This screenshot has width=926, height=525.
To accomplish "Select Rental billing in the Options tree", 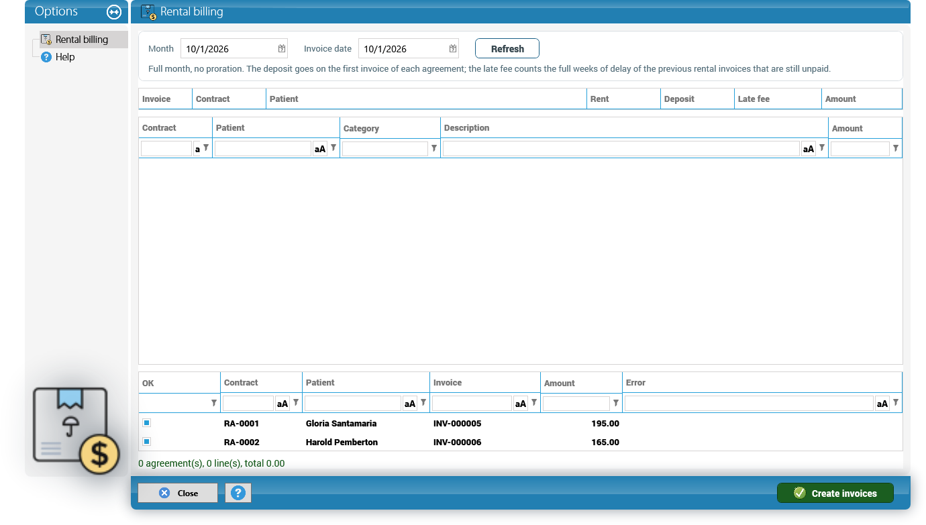I will coord(81,40).
